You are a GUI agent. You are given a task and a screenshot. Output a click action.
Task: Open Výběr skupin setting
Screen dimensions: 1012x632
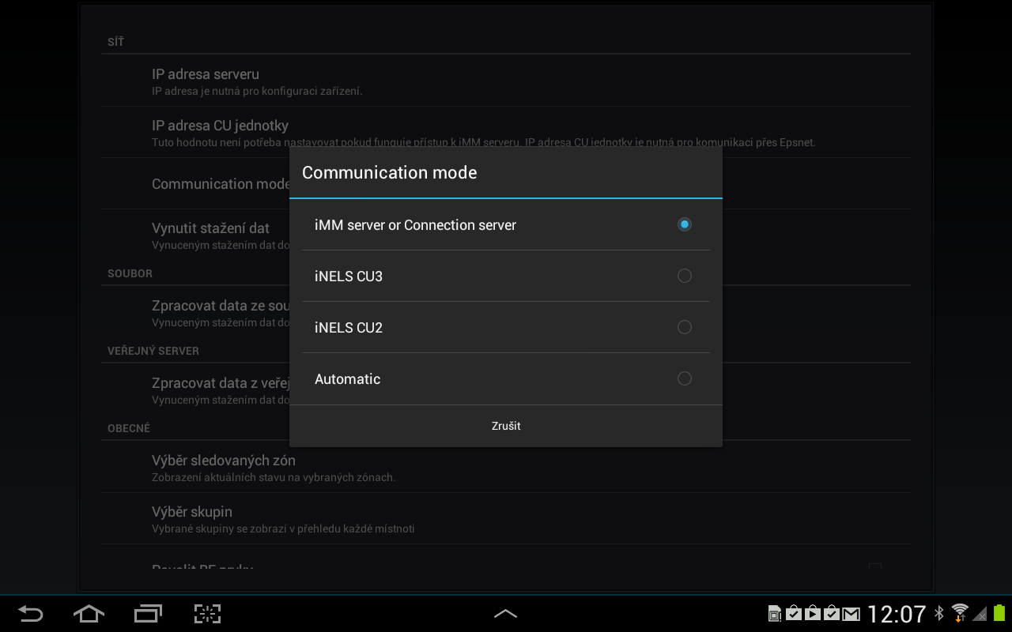click(506, 518)
